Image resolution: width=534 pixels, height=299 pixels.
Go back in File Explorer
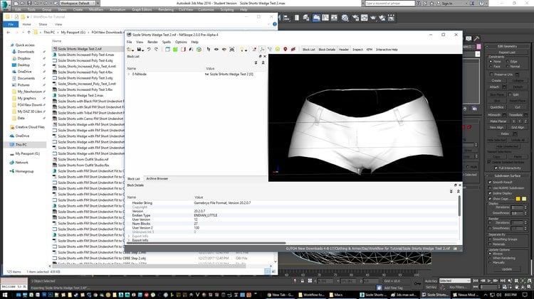click(x=9, y=32)
